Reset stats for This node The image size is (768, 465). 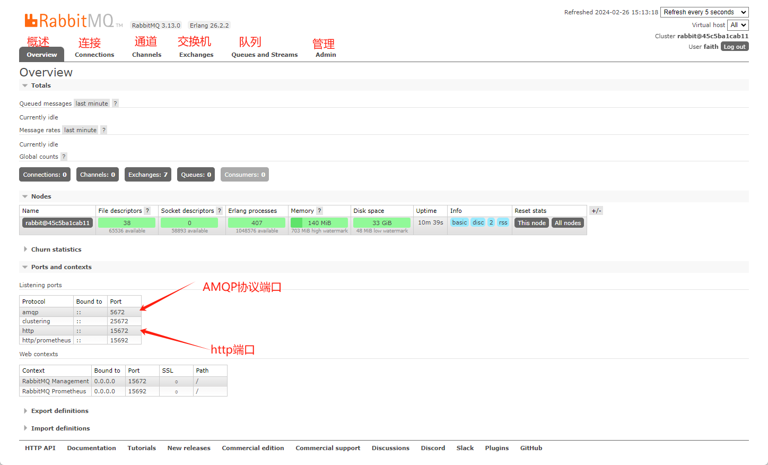(x=531, y=223)
